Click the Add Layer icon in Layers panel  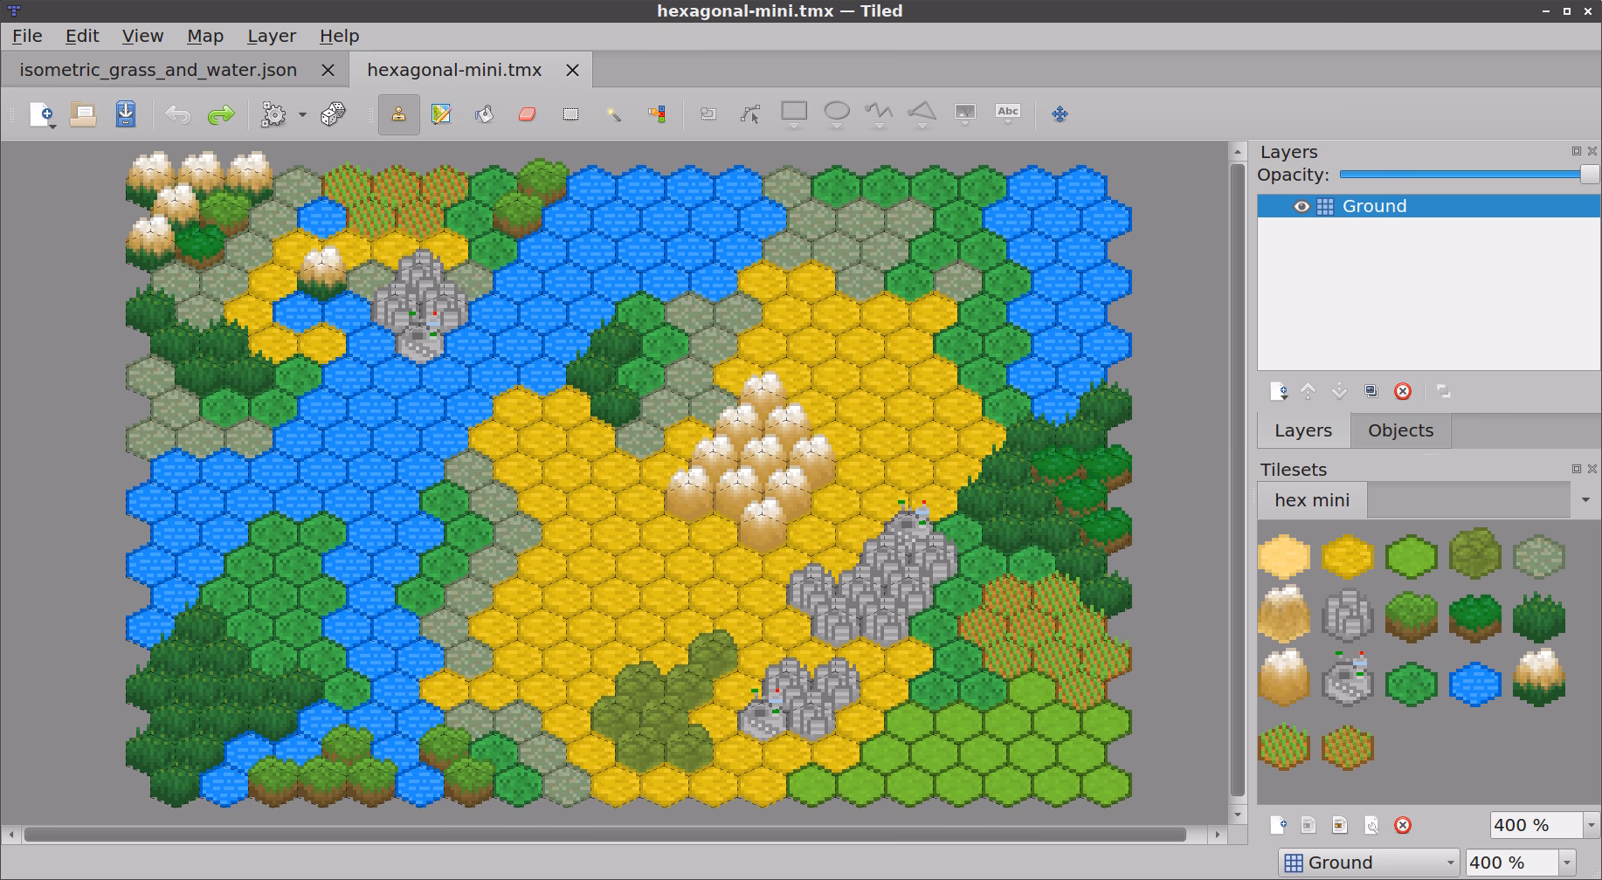pyautogui.click(x=1279, y=391)
